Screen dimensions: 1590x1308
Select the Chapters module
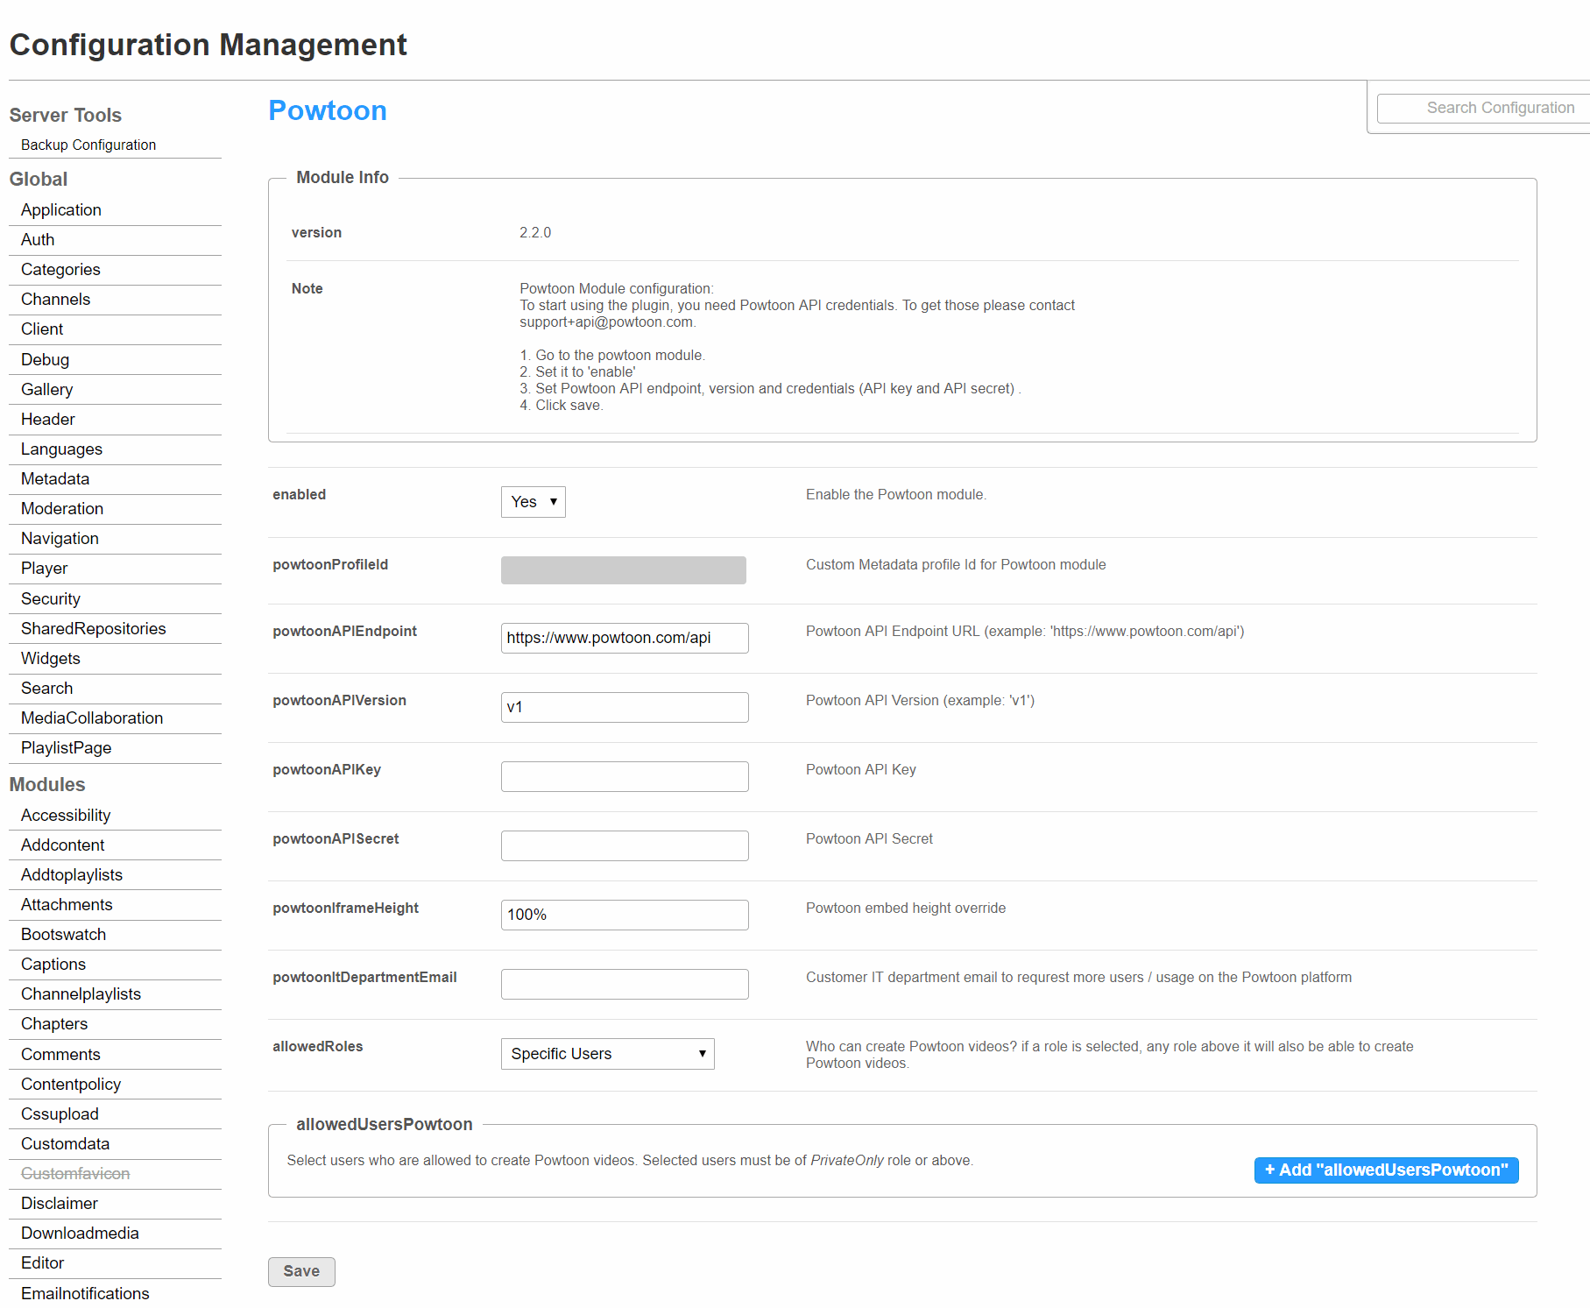[x=54, y=1024]
